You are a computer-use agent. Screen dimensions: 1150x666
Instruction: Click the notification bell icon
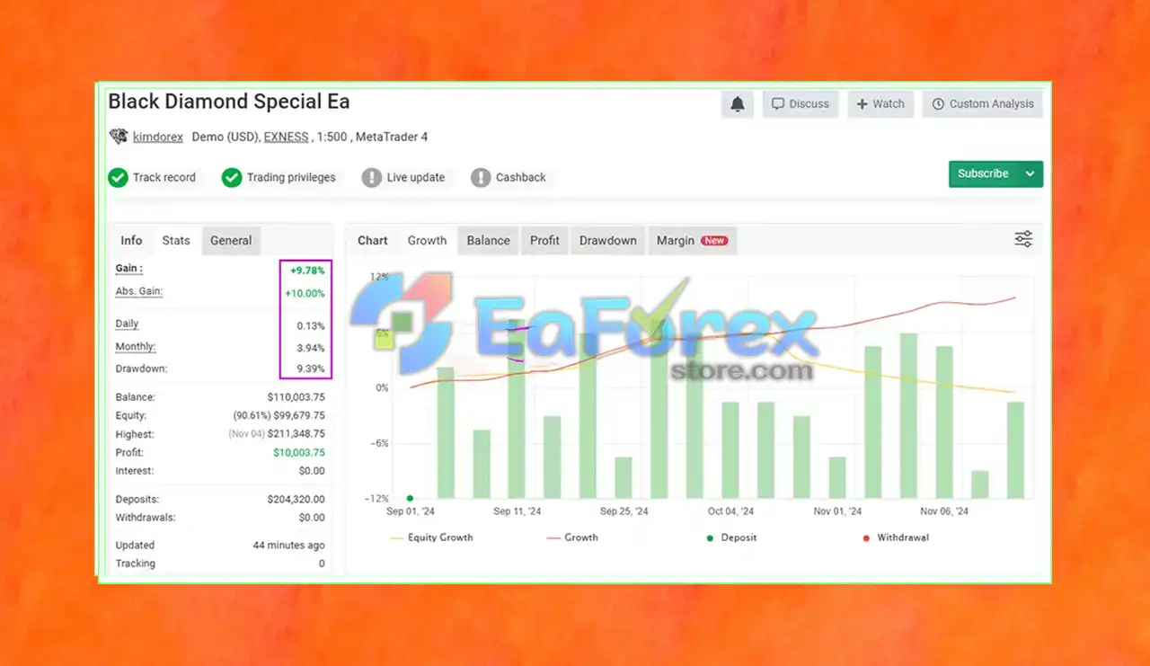738,104
